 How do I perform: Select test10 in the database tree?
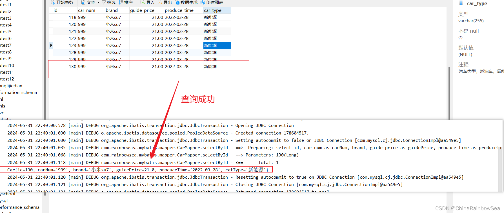pyautogui.click(x=7, y=66)
